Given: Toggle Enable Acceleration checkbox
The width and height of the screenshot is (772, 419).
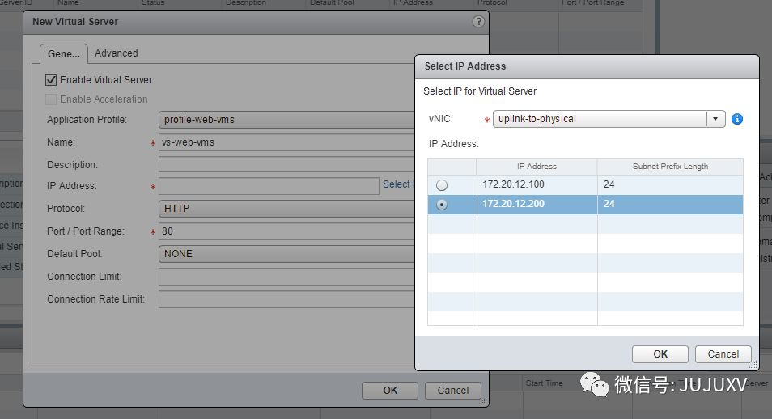Looking at the screenshot, I should [51, 99].
